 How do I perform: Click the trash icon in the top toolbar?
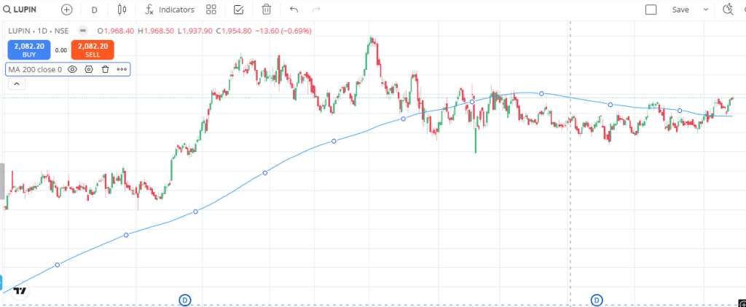click(267, 9)
